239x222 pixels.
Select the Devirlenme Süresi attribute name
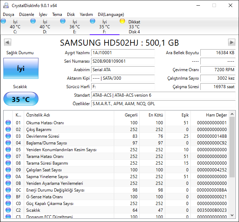coord(43,136)
